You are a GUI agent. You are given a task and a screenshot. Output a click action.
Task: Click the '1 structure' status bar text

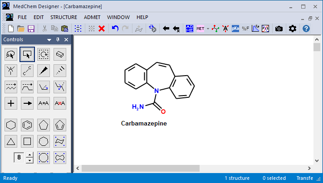click(x=237, y=178)
